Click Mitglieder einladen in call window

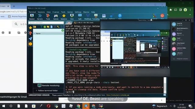click(x=181, y=59)
